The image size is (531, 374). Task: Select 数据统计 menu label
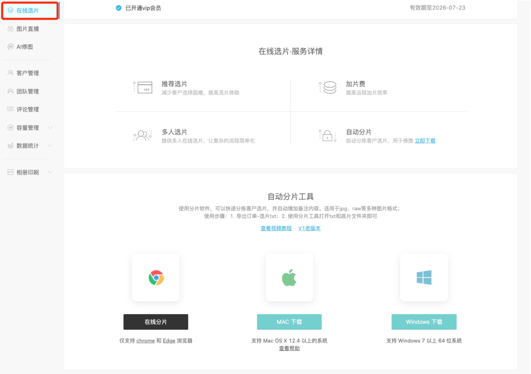28,145
